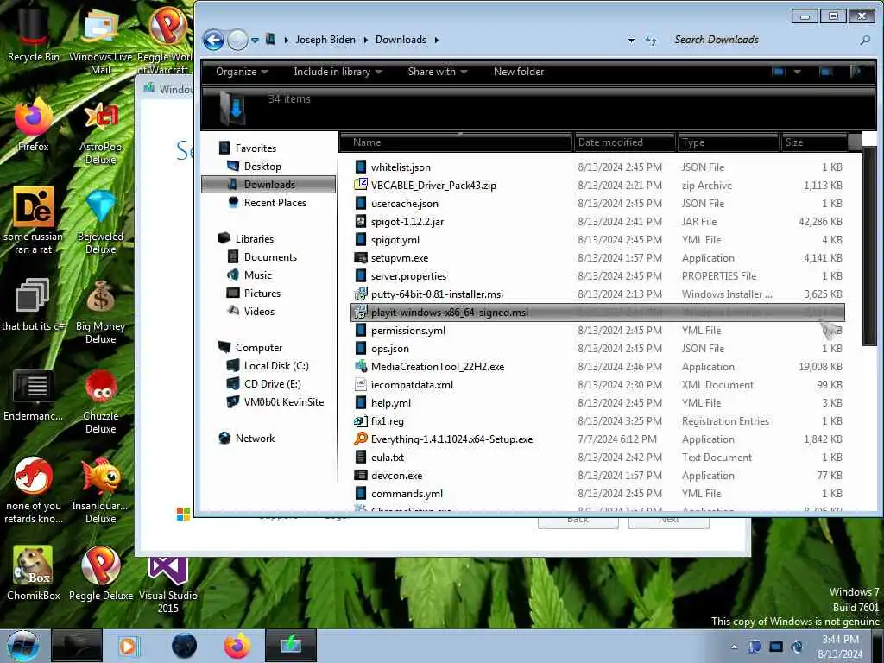
Task: Toggle the preview pane icon
Action: coord(826,72)
